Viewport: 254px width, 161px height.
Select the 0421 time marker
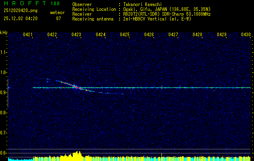tap(28, 35)
